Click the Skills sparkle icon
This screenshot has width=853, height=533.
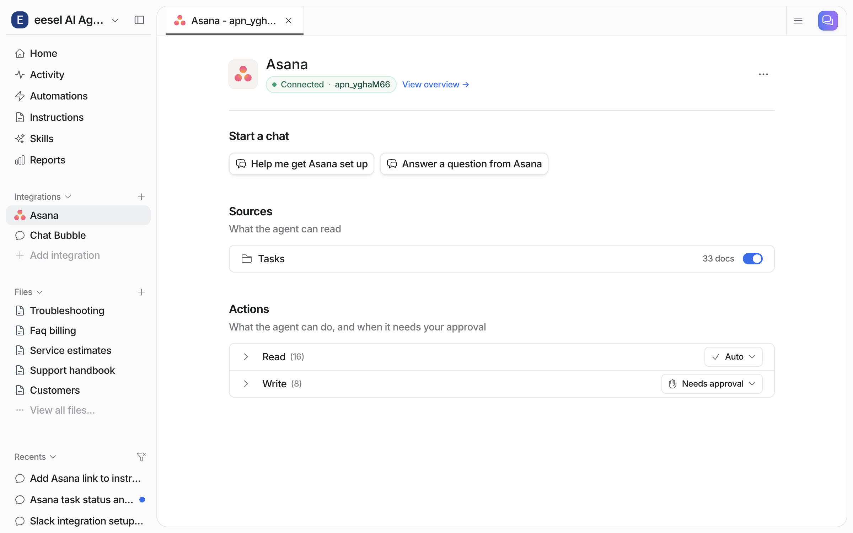[x=20, y=139]
